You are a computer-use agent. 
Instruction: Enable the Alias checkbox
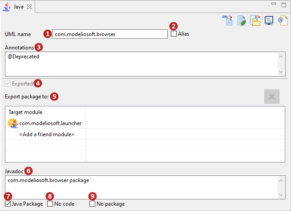click(x=174, y=34)
